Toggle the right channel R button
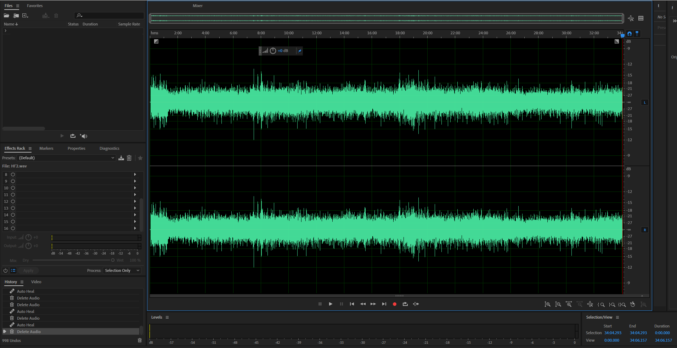The image size is (677, 348). (x=645, y=230)
